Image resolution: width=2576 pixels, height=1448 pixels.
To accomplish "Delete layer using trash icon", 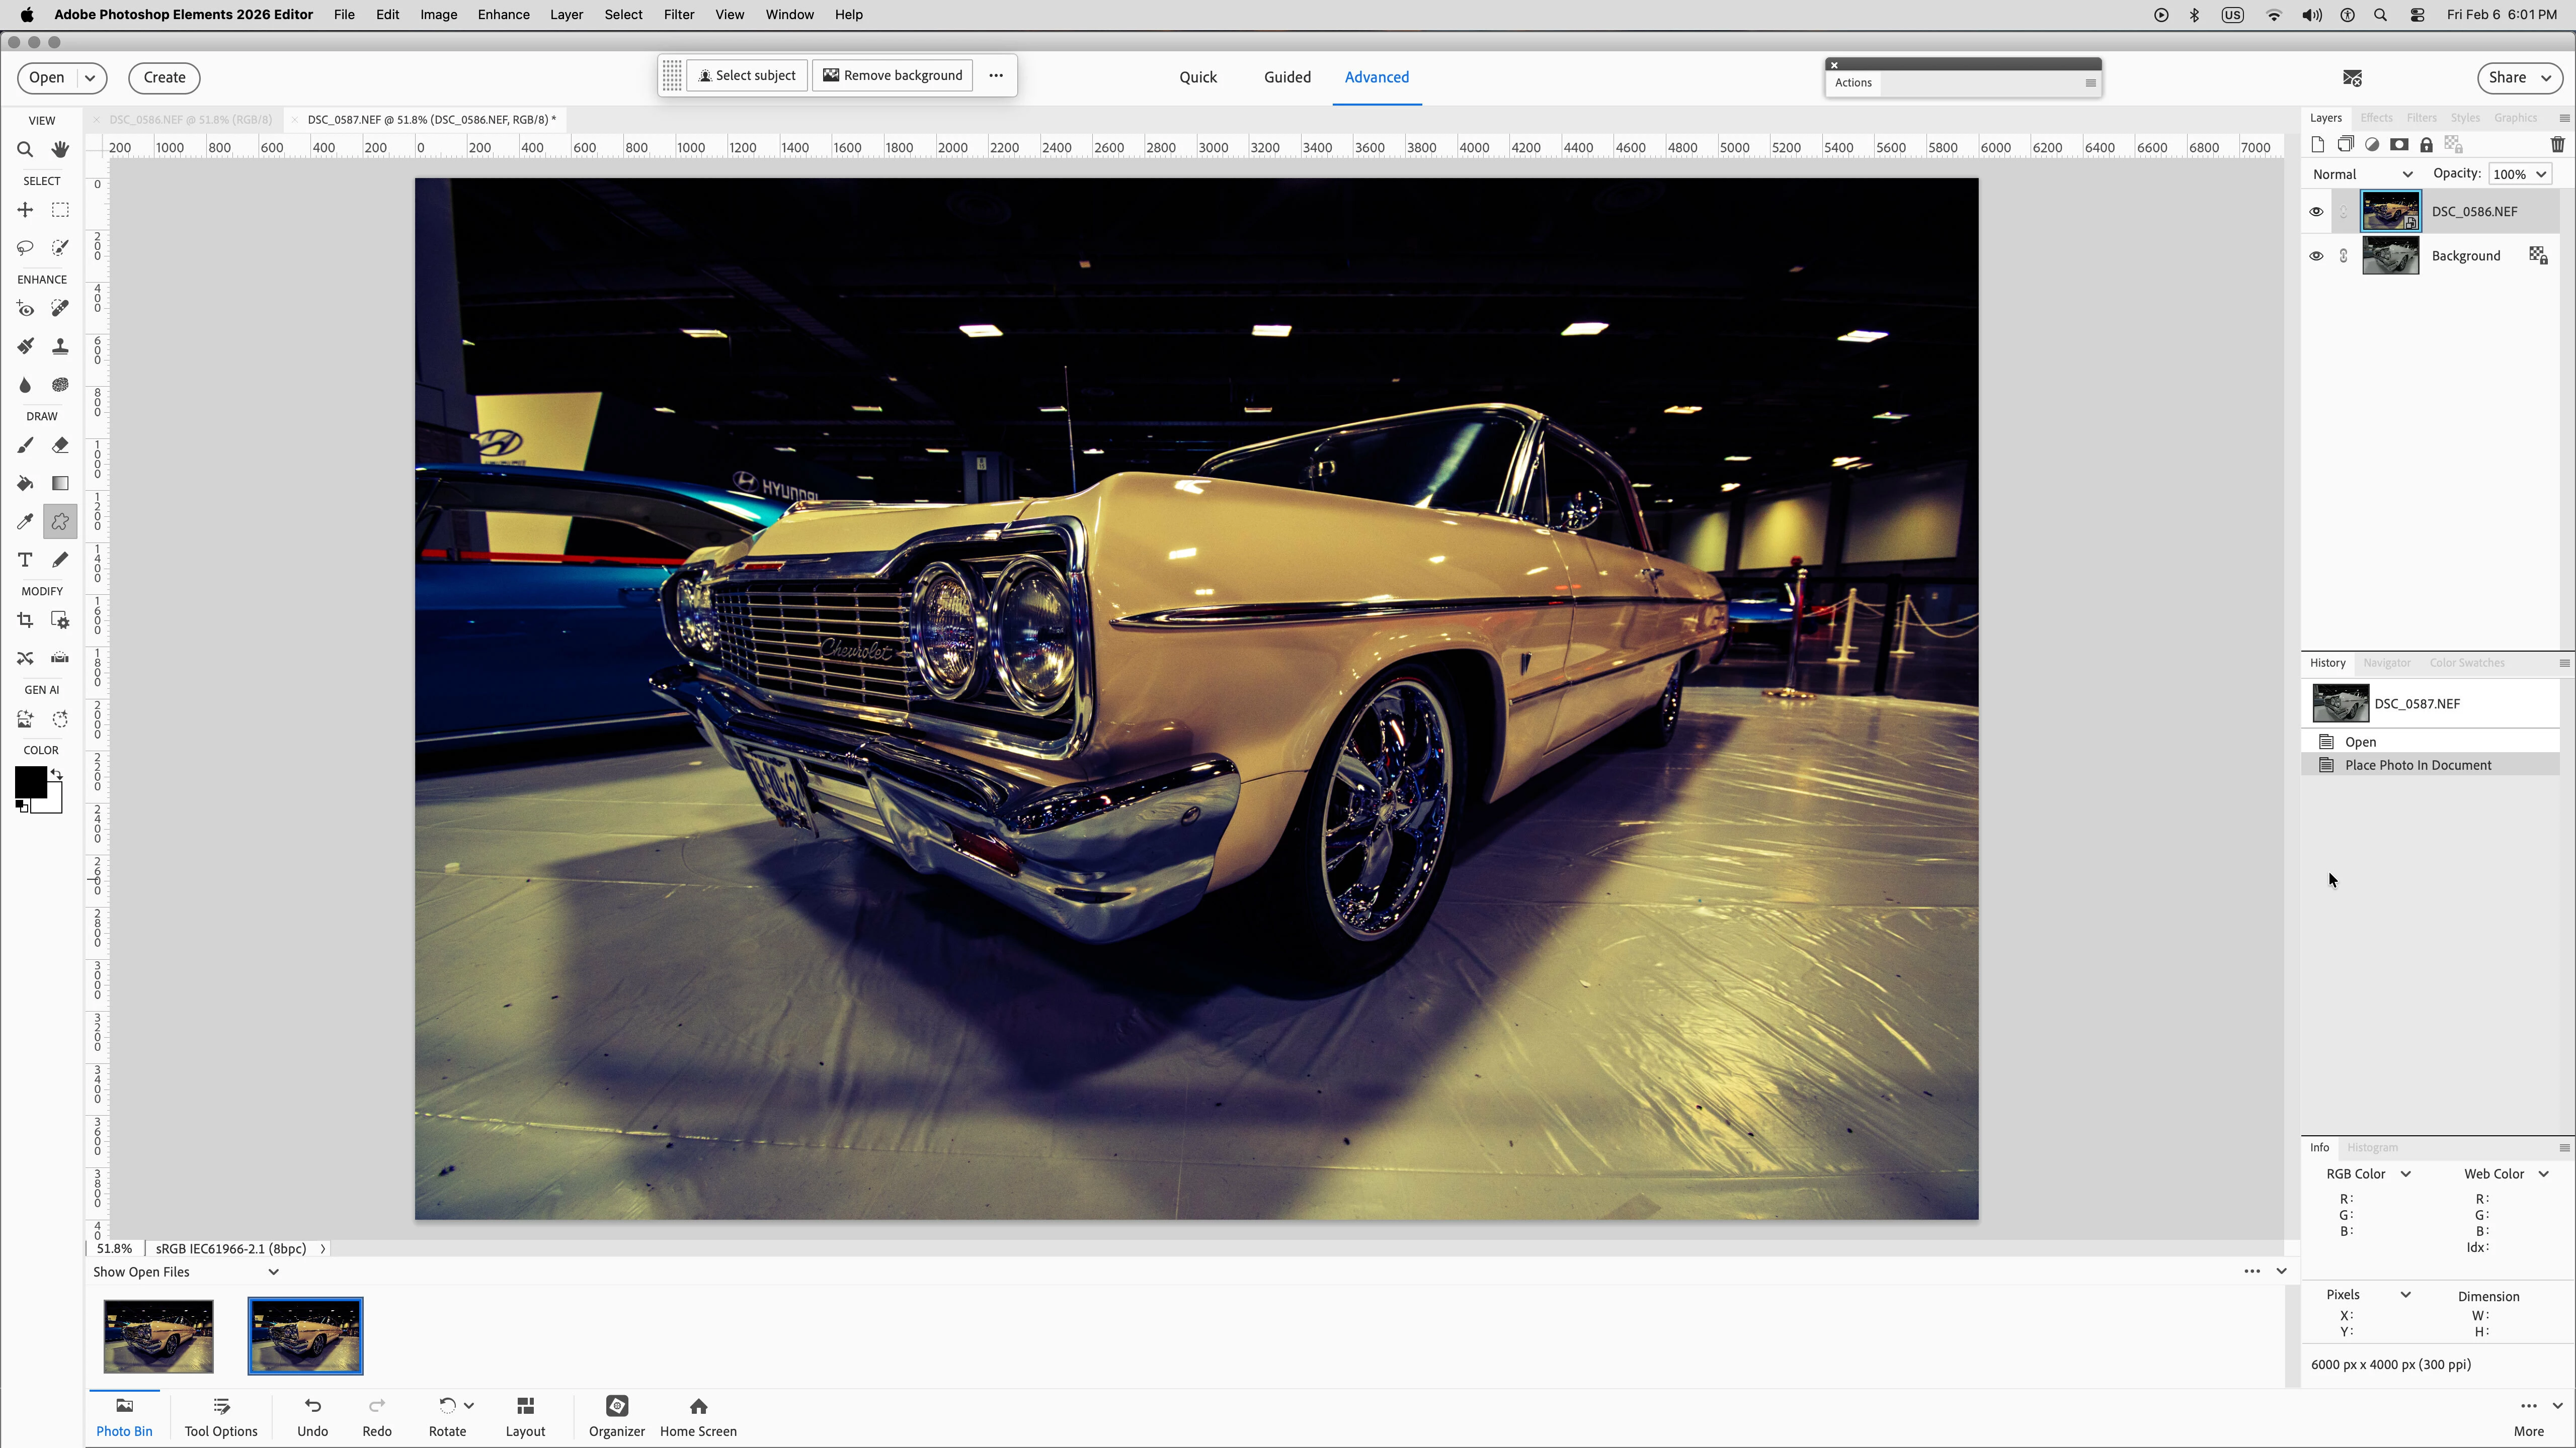I will 2557,145.
